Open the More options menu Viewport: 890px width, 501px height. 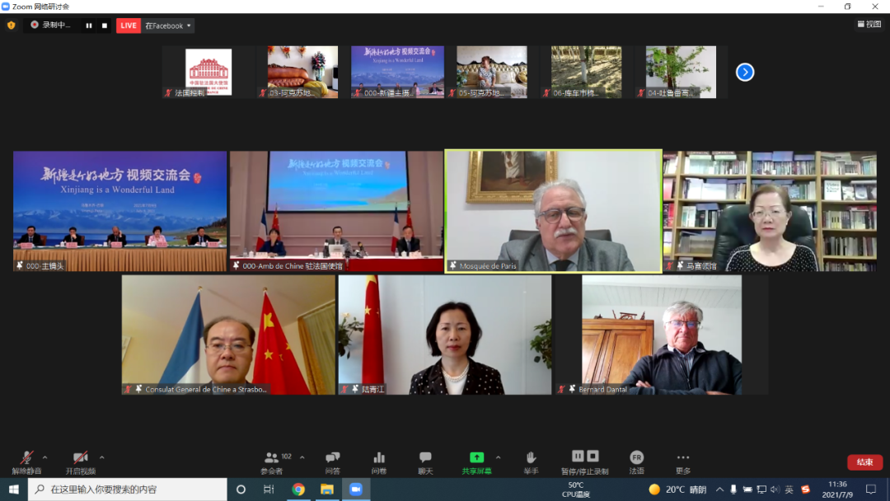tap(682, 461)
